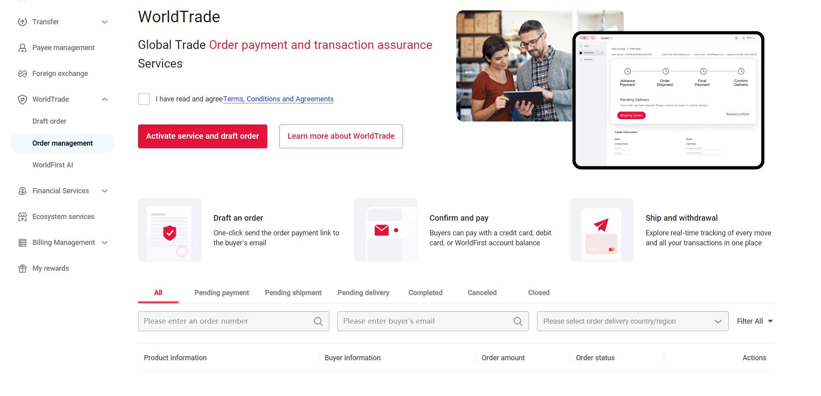Open Terms, Conditions and Agreements link
Image resolution: width=821 pixels, height=396 pixels.
[278, 99]
